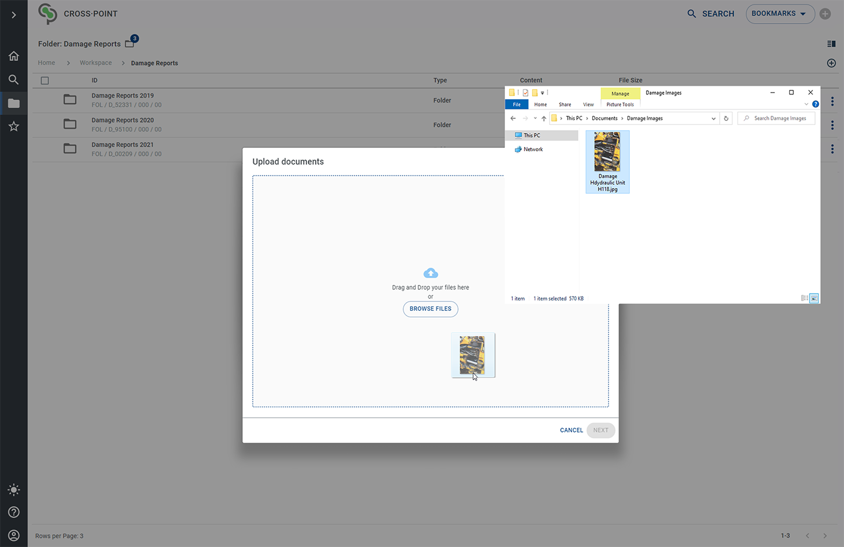Expand Explorer address bar history dropdown

pos(713,119)
